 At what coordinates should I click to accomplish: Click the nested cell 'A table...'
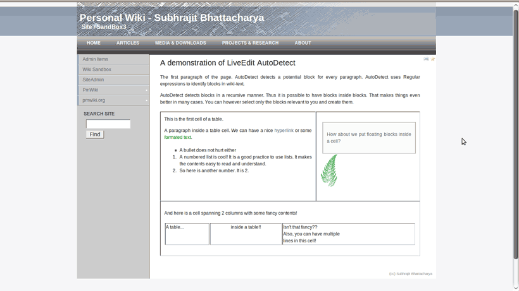tap(187, 234)
